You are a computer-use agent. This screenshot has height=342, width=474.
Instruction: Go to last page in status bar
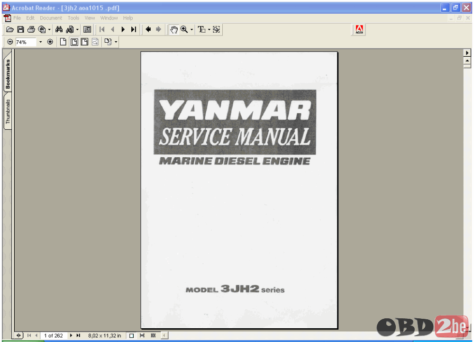click(78, 335)
